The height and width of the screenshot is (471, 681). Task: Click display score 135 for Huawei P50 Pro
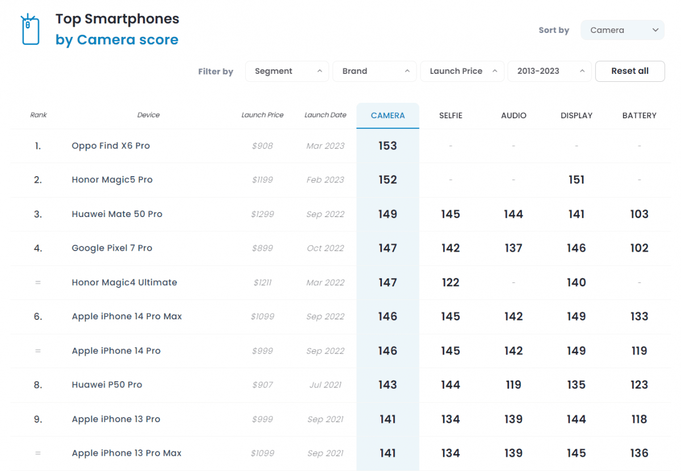click(577, 385)
